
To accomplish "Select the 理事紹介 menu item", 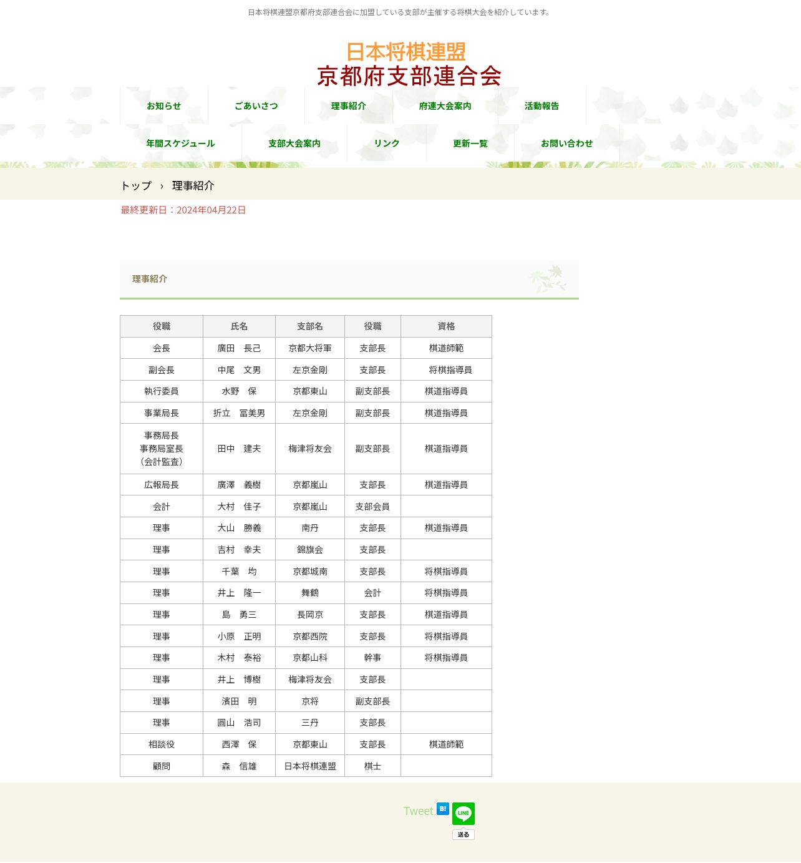I will (349, 106).
